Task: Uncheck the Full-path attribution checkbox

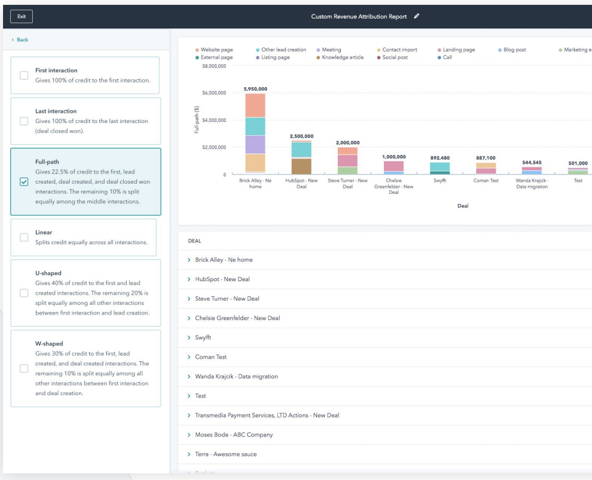Action: tap(24, 181)
